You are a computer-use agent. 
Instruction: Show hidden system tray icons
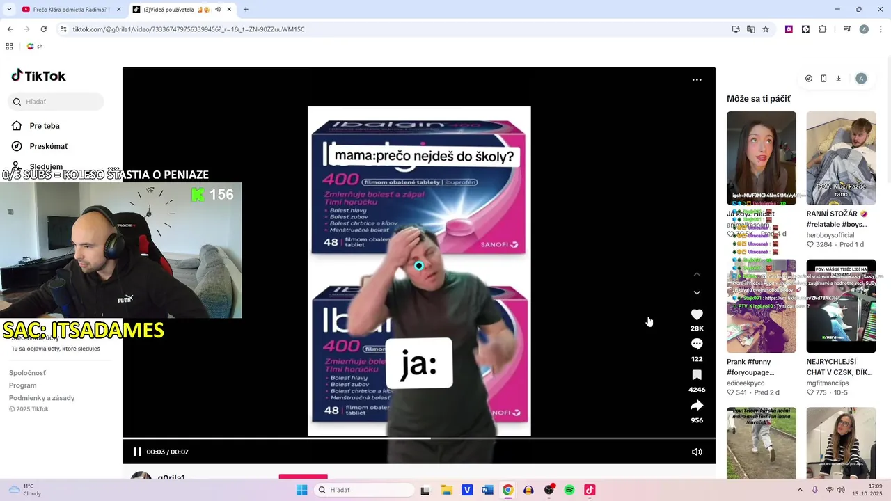click(x=801, y=490)
